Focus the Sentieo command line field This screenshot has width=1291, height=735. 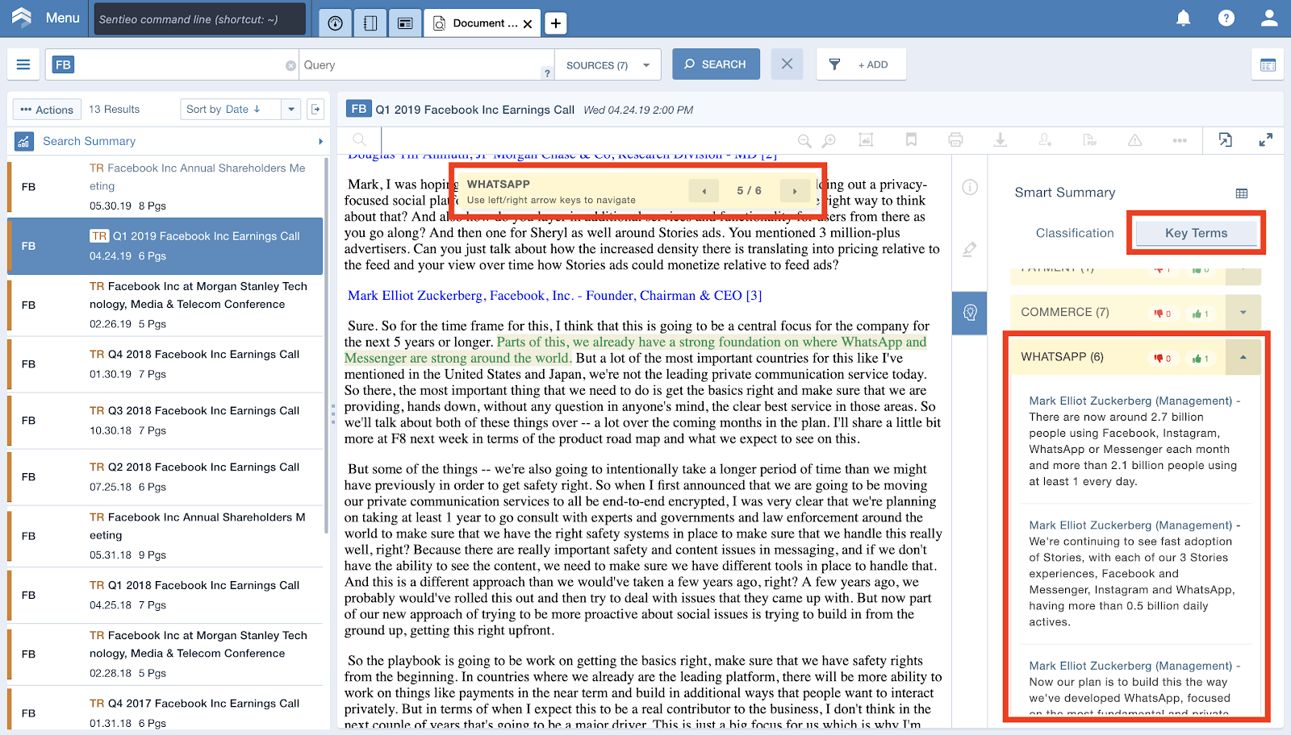[199, 19]
